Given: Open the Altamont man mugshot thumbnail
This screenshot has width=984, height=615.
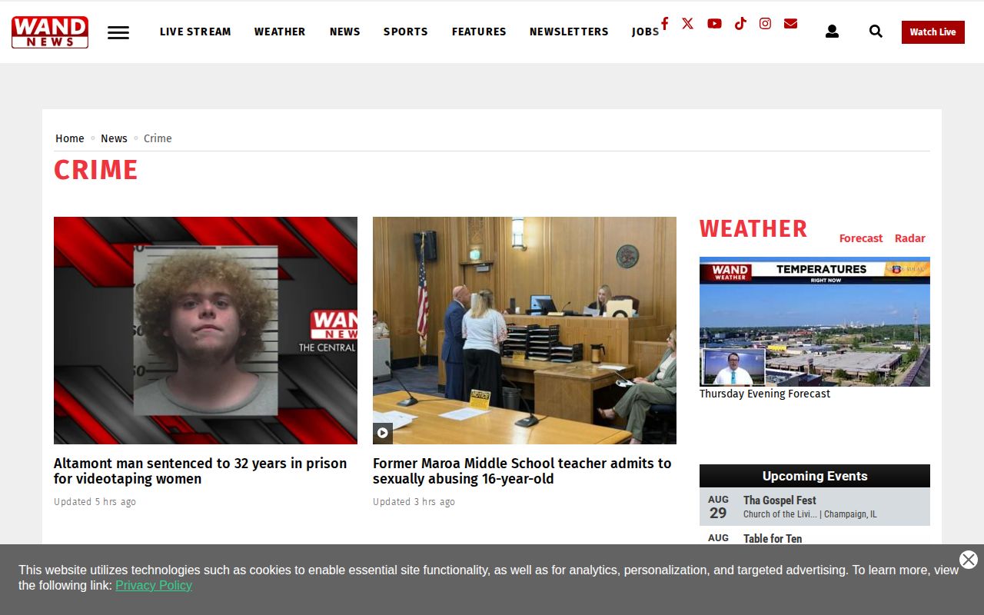Looking at the screenshot, I should click(205, 331).
